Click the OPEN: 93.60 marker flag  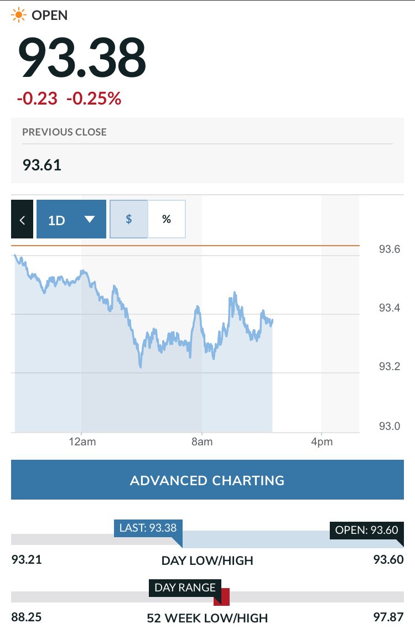coord(366,530)
